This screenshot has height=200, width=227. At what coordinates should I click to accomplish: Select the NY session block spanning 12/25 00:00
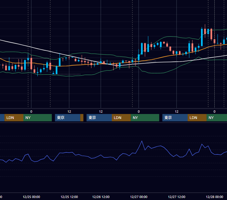coord(37,118)
